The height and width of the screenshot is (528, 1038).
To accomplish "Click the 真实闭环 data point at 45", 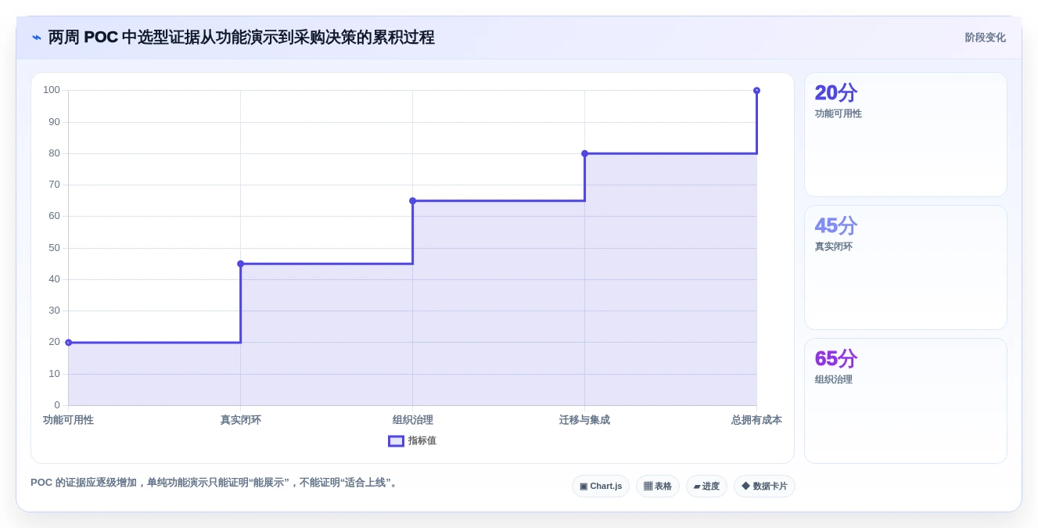I will 241,264.
